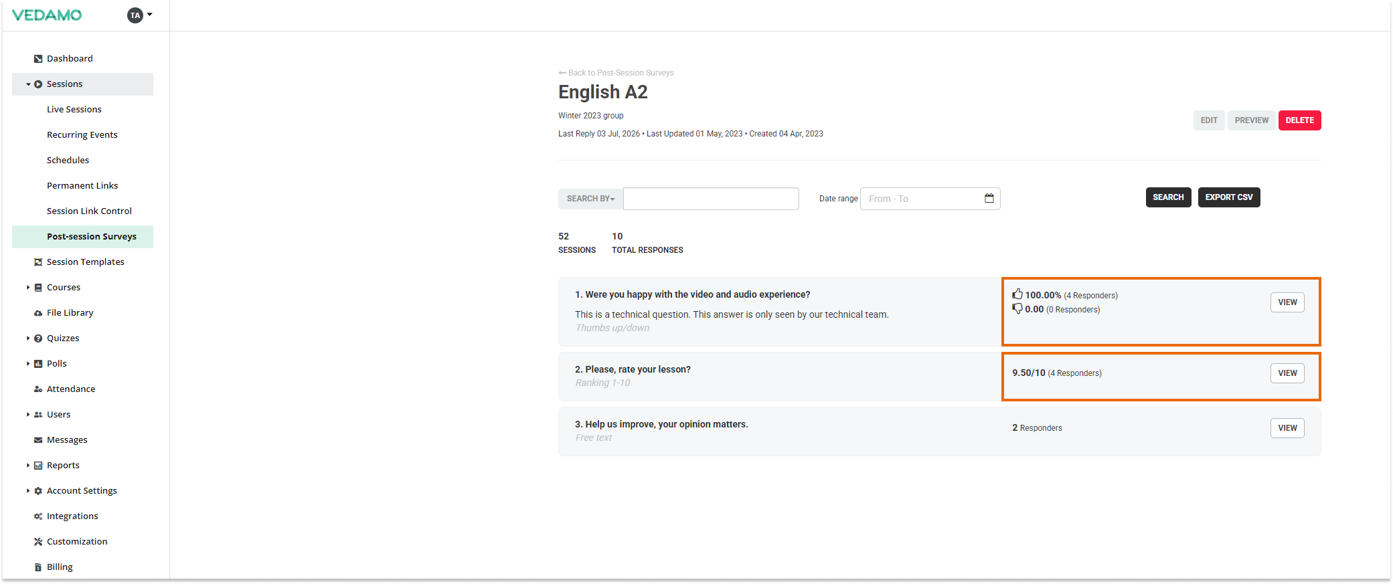Click the Session Templates icon

pyautogui.click(x=38, y=262)
